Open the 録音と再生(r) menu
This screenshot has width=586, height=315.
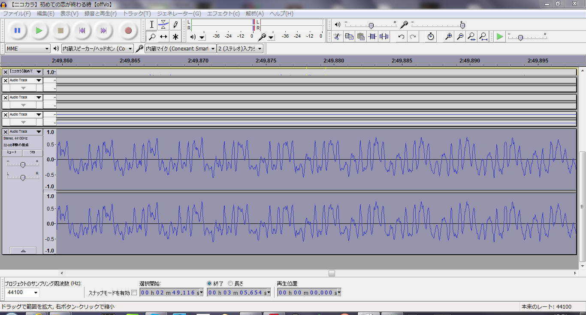pos(100,14)
